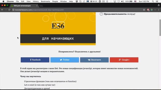Click the screen recorder camera icon
Viewport: 161px width, 90px height.
pyautogui.click(x=103, y=1)
